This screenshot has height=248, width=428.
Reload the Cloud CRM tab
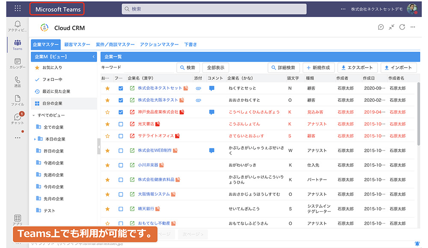pyautogui.click(x=402, y=27)
